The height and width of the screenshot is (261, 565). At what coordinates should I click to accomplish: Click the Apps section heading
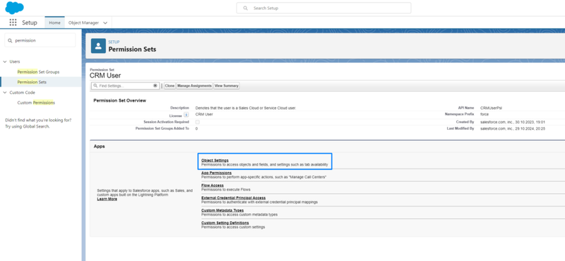click(x=99, y=147)
